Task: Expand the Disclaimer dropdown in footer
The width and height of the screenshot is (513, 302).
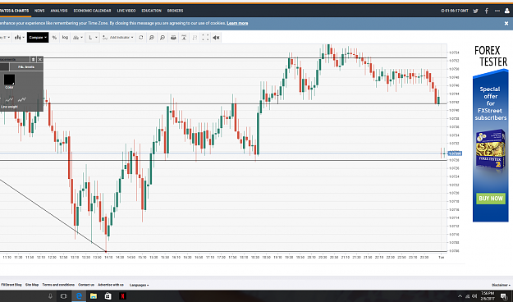Action: point(501,286)
